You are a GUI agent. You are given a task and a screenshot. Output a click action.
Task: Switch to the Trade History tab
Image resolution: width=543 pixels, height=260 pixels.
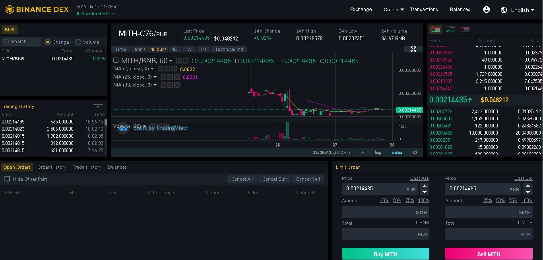click(87, 167)
